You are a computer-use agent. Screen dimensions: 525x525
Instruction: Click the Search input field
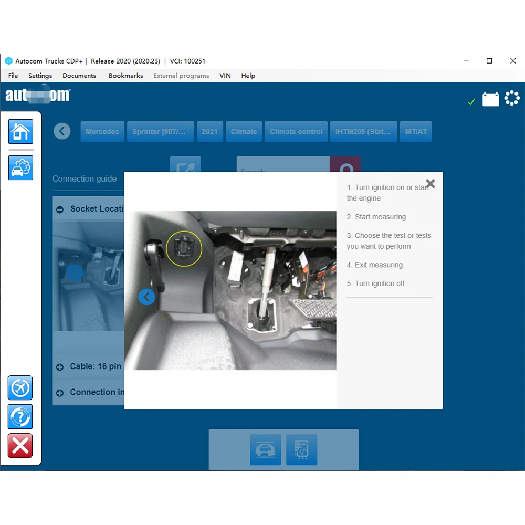(x=283, y=164)
